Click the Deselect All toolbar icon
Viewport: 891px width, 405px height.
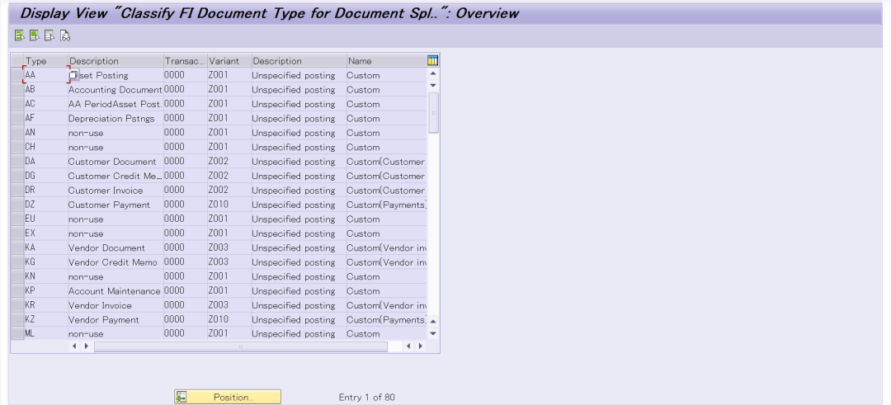click(x=49, y=35)
